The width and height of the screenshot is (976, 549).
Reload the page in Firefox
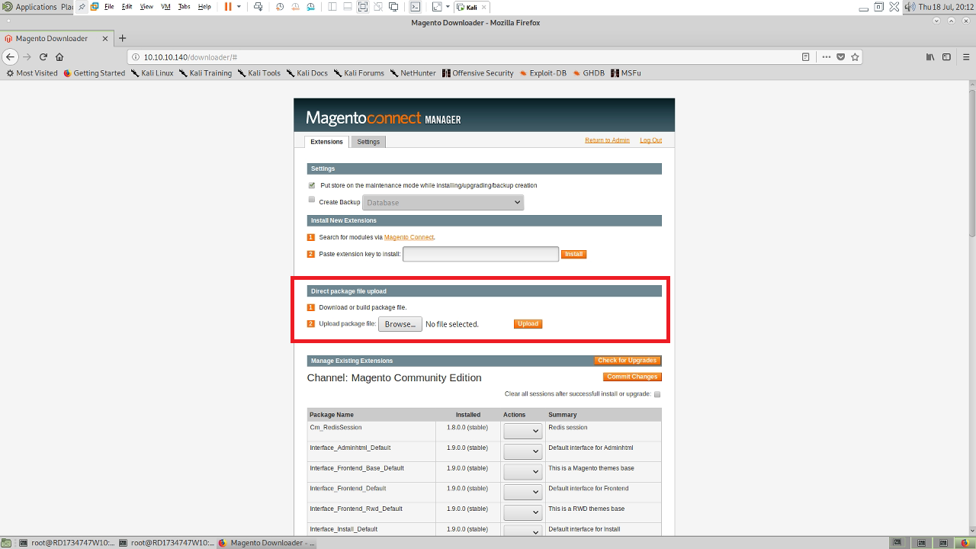click(x=43, y=56)
